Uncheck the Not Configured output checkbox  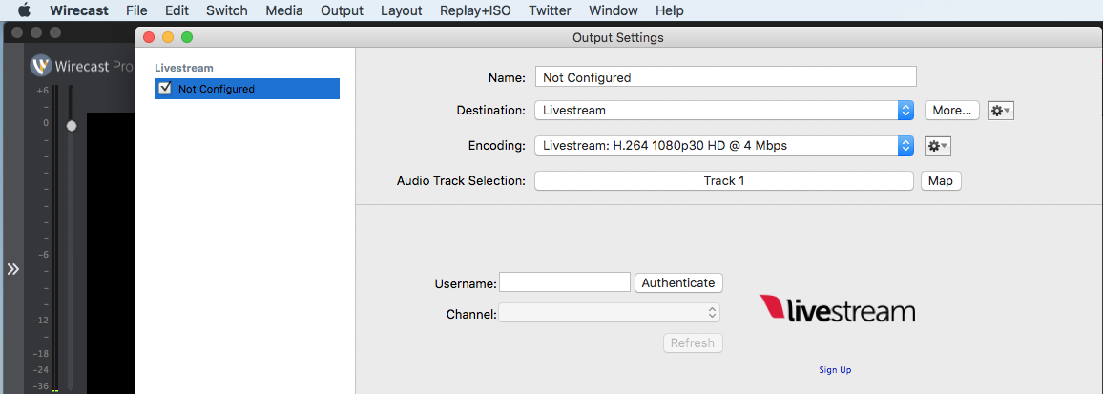165,89
